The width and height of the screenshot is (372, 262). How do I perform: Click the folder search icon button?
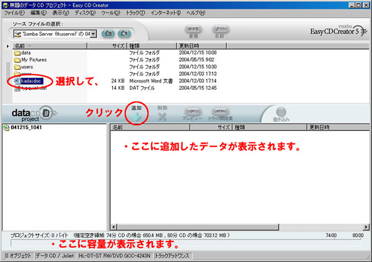(x=124, y=34)
